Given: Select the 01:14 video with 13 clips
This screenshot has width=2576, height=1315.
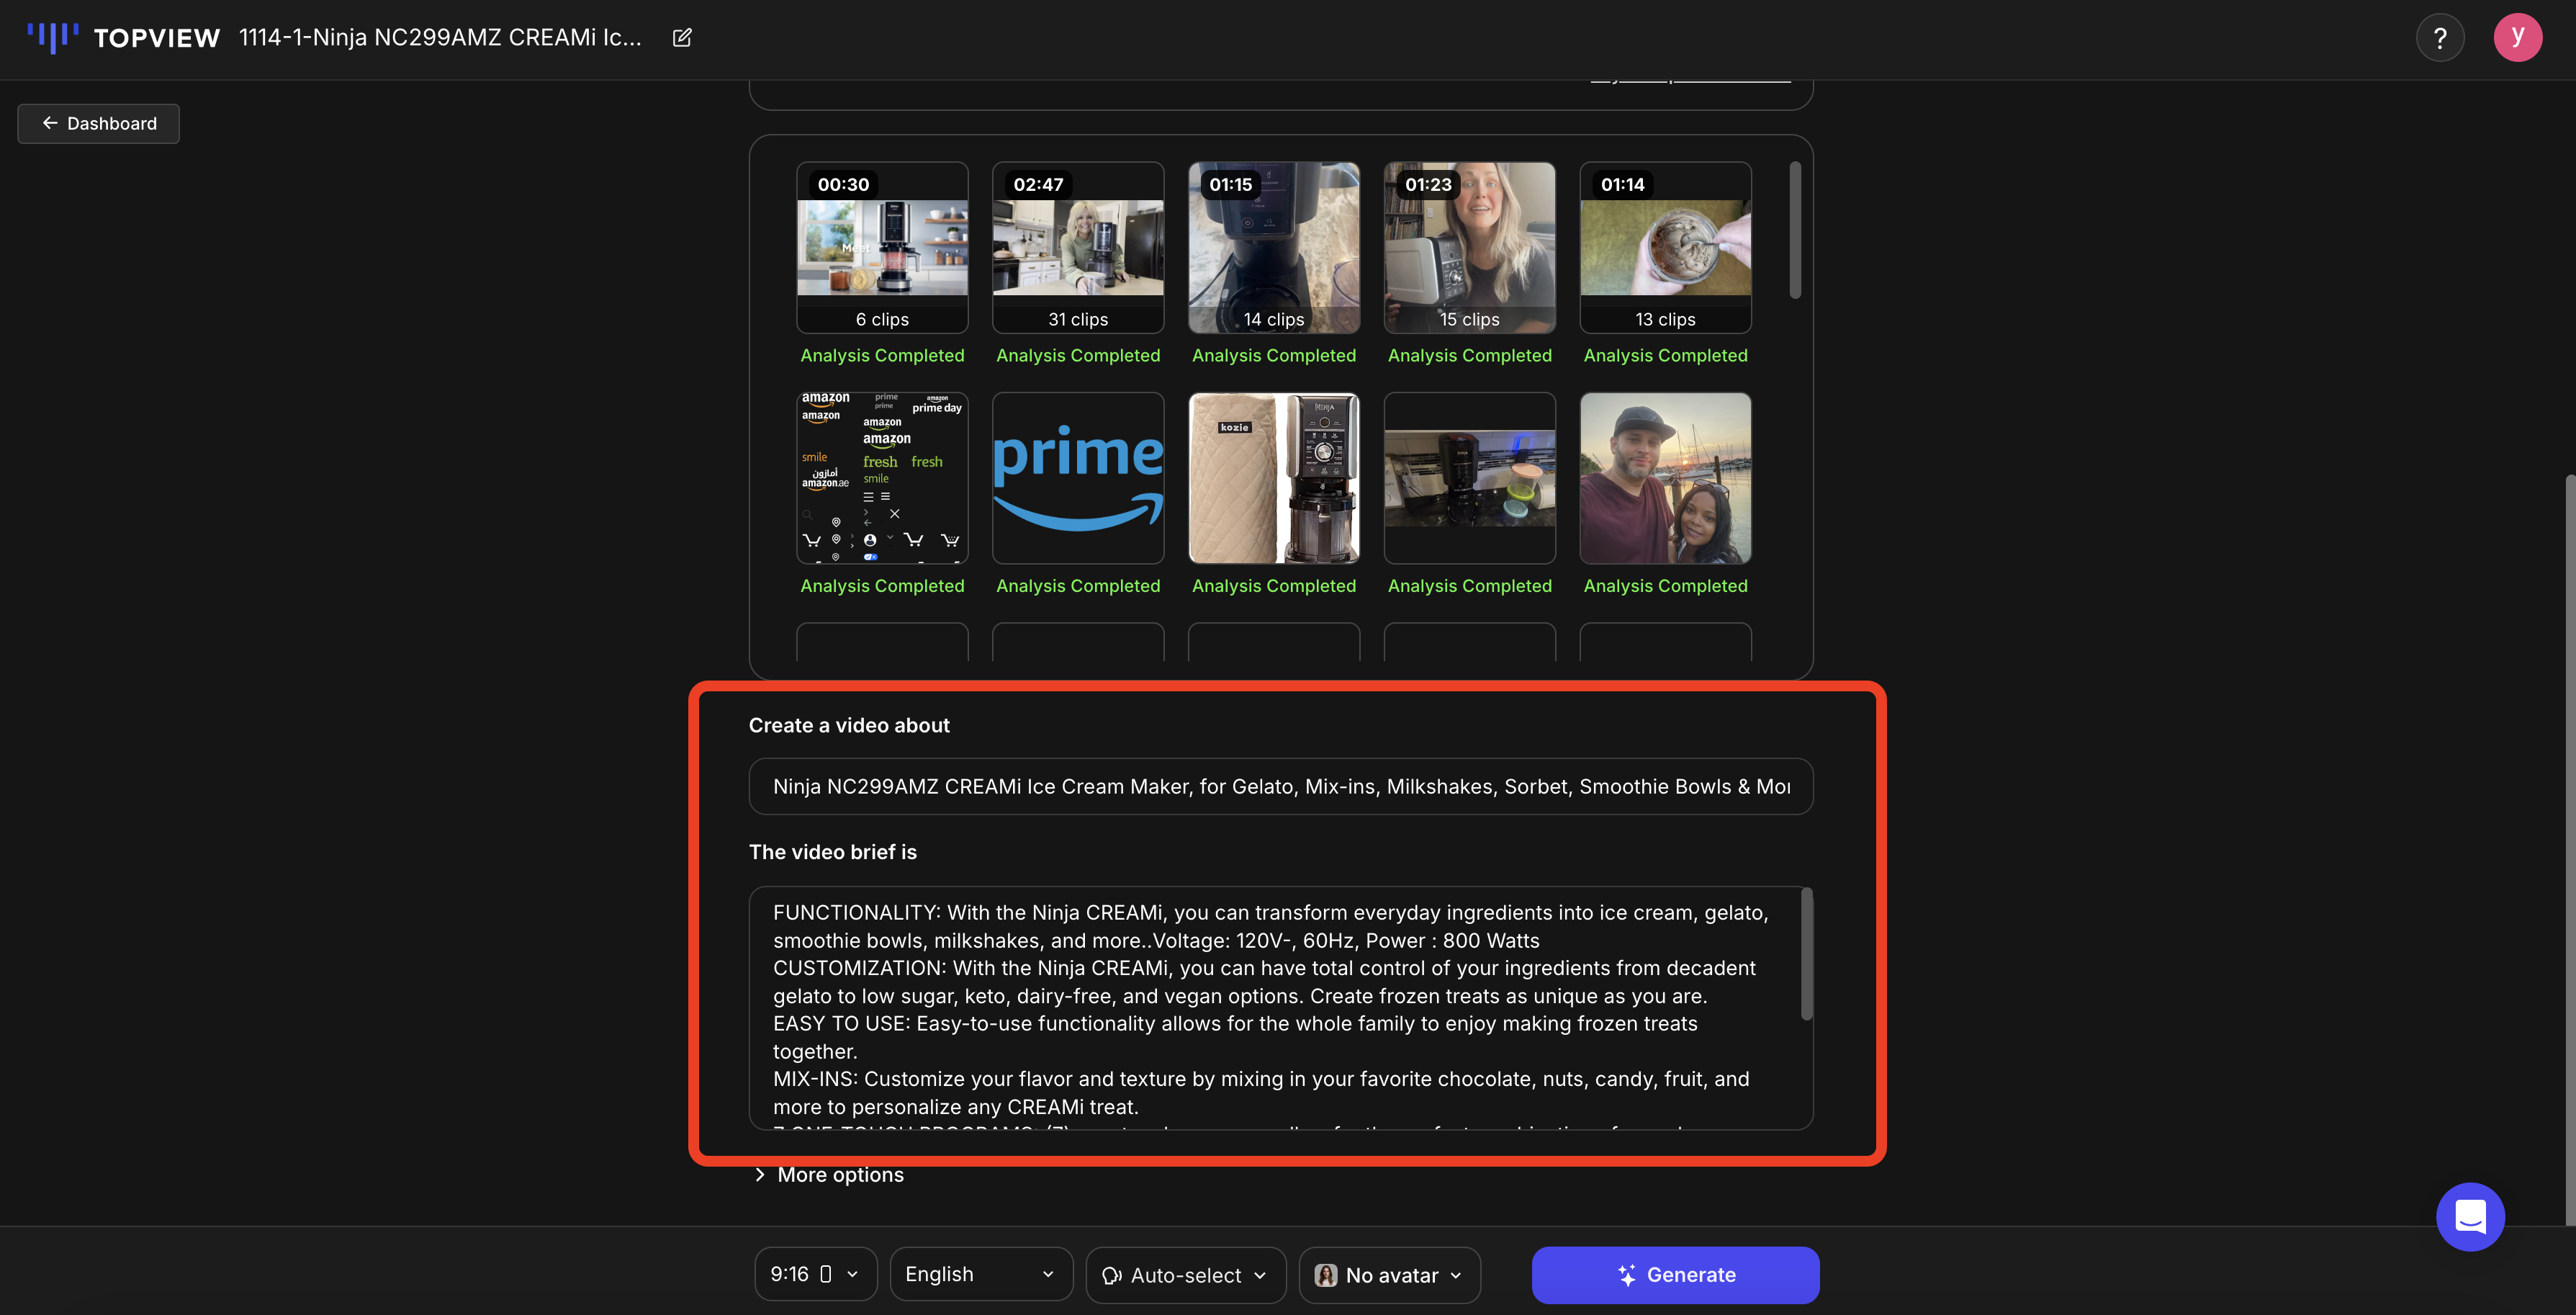Looking at the screenshot, I should (x=1665, y=247).
